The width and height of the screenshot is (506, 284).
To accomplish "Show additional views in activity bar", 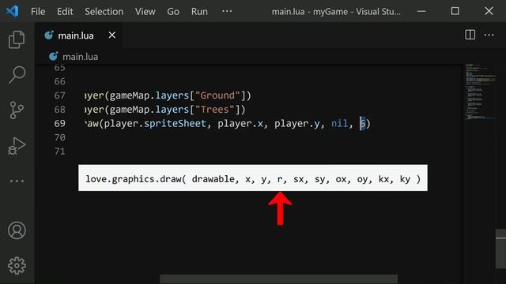I will [x=17, y=181].
